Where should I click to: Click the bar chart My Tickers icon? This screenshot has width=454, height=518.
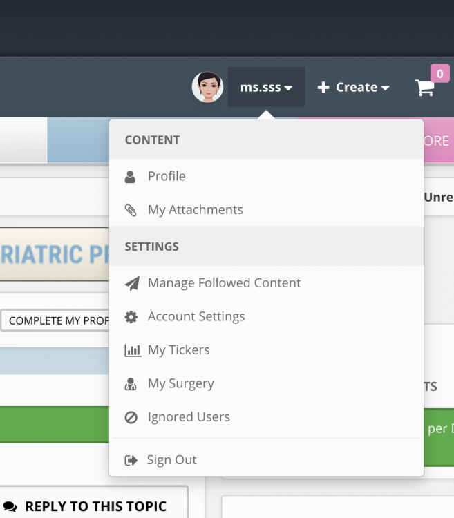pyautogui.click(x=133, y=350)
